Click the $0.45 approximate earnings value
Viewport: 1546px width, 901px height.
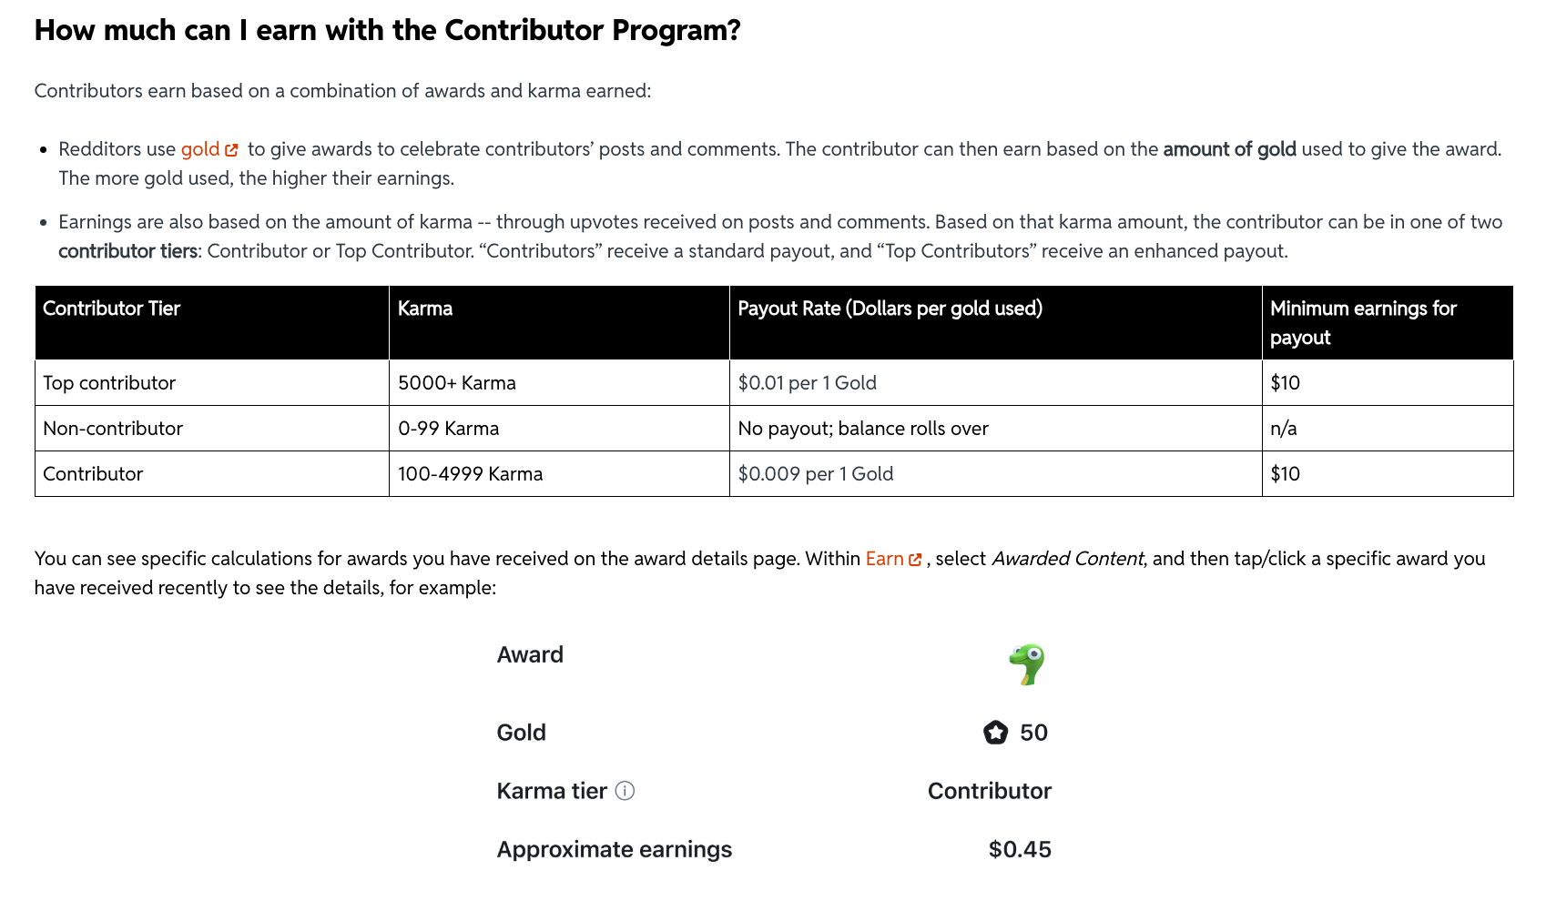[x=1020, y=849]
